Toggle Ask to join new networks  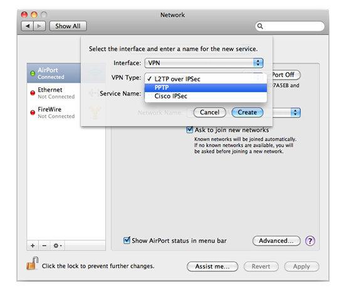coord(190,130)
